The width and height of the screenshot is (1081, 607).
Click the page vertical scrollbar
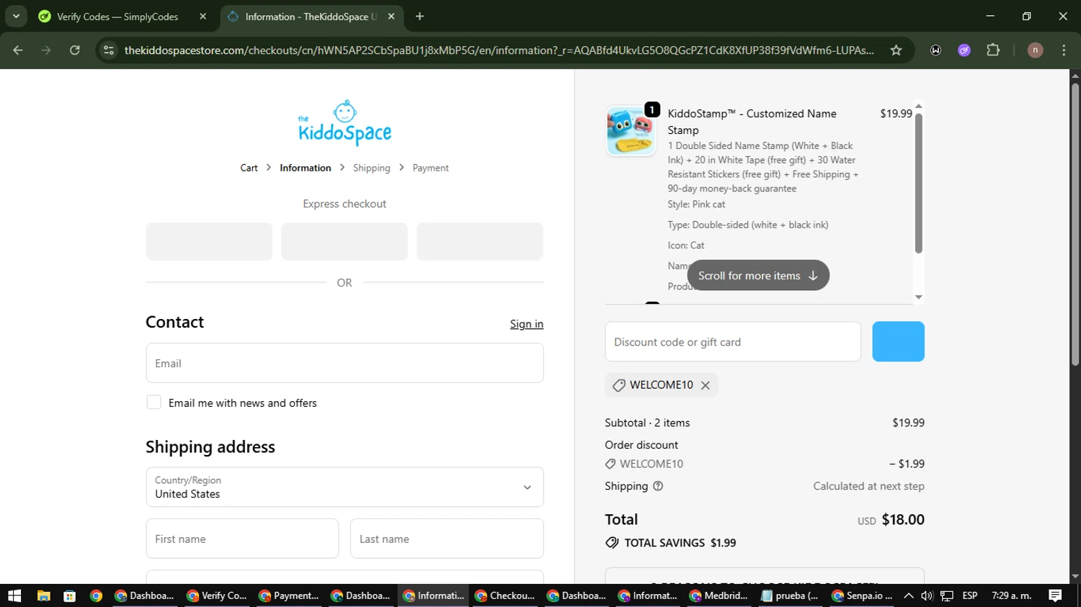click(x=1075, y=223)
